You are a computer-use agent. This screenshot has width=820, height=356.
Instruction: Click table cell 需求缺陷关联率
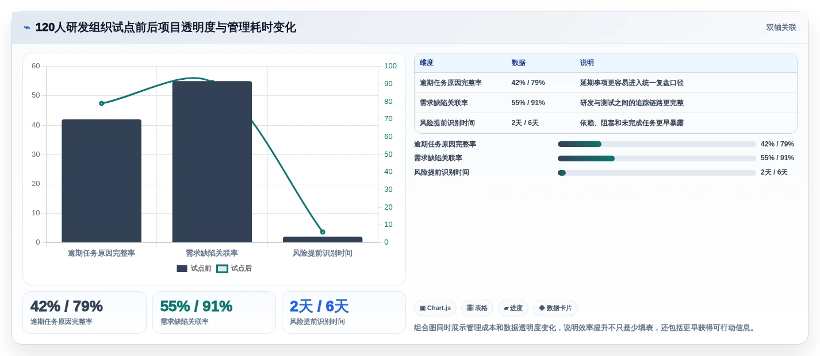point(444,103)
